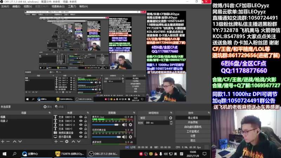This screenshot has height=158, width=281.
Task: Increase transition duration with up stepper
Action: [171, 121]
